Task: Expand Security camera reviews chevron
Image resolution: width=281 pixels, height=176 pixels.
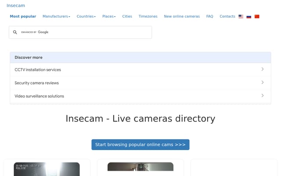Action: click(263, 82)
